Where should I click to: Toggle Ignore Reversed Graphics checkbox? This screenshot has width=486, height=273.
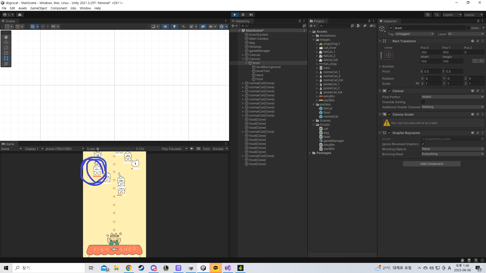point(423,144)
